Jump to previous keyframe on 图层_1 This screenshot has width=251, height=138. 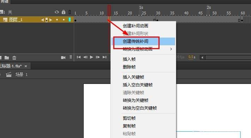(42, 20)
